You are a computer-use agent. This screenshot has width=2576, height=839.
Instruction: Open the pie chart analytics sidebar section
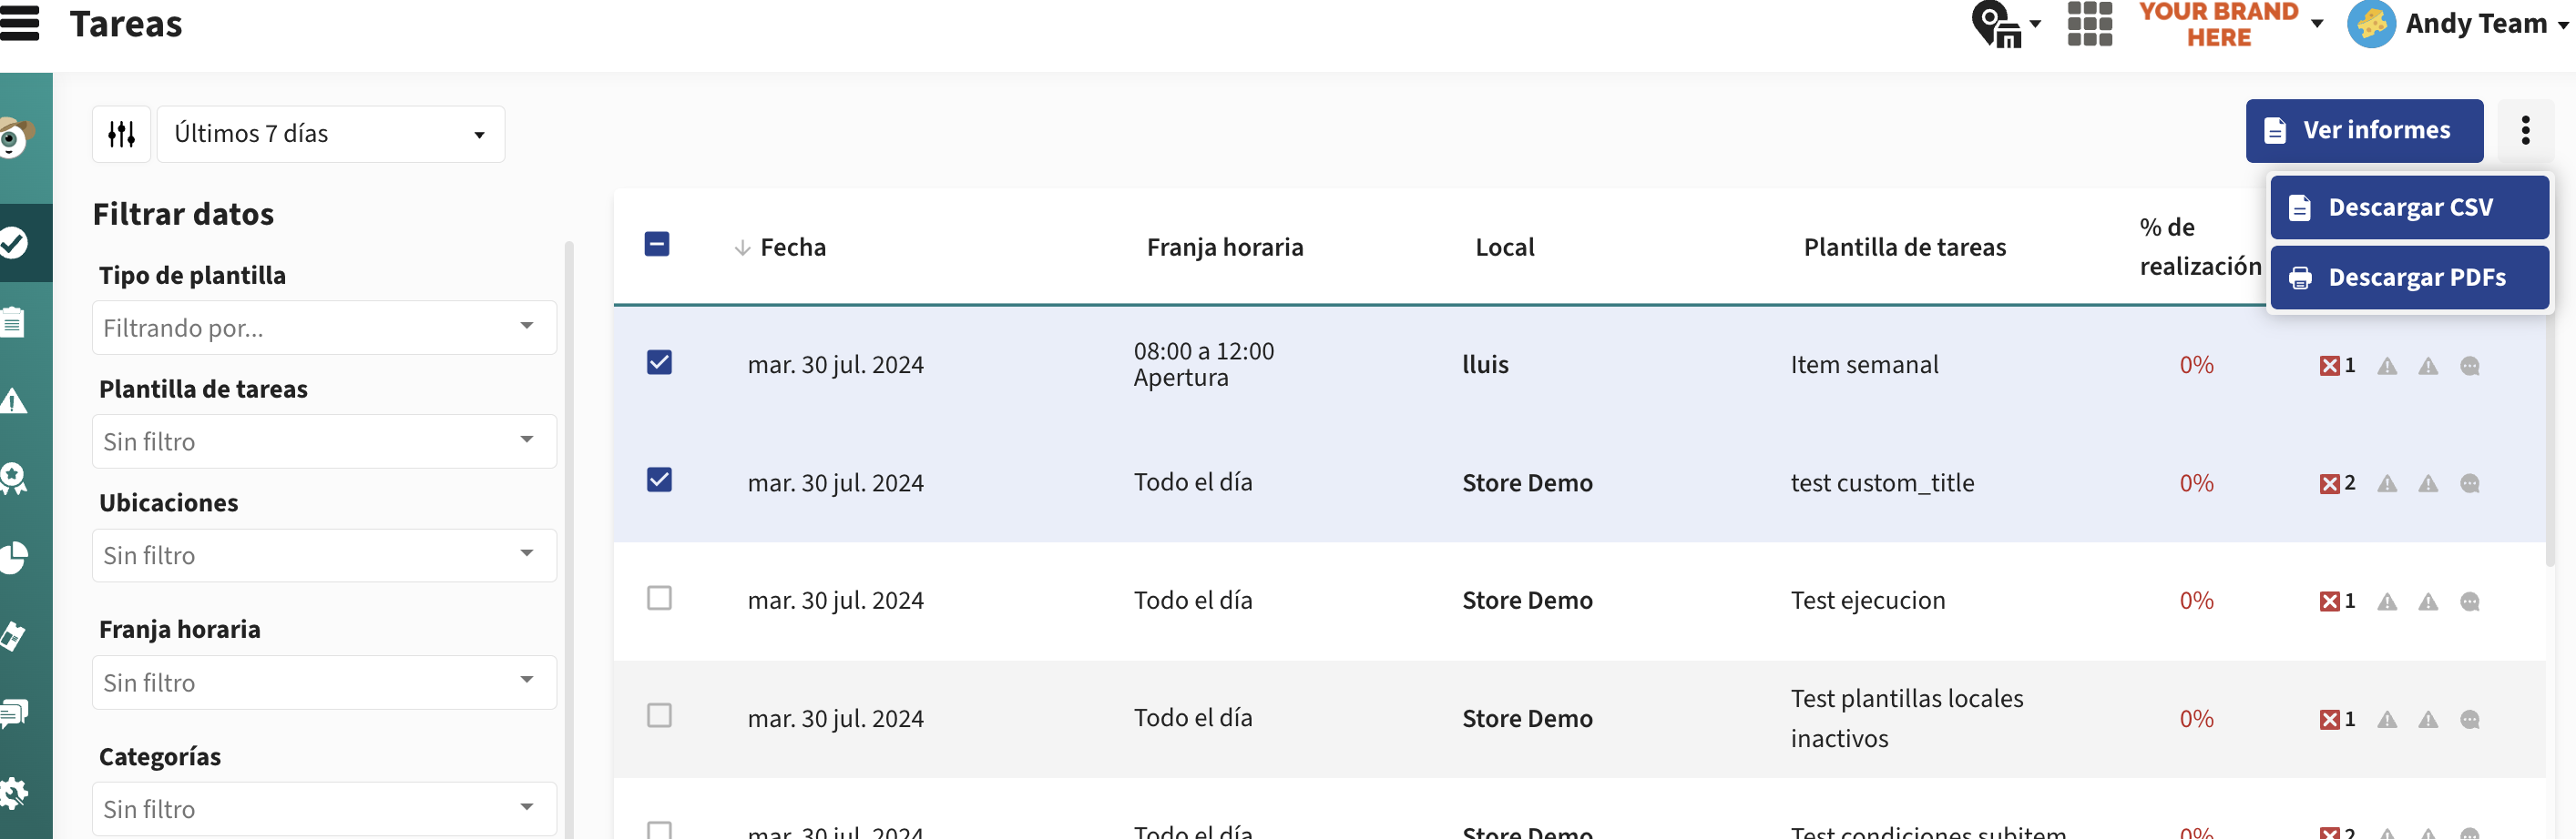[13, 557]
